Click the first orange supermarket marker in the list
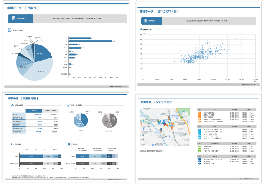This screenshot has height=187, width=264. tap(200, 112)
